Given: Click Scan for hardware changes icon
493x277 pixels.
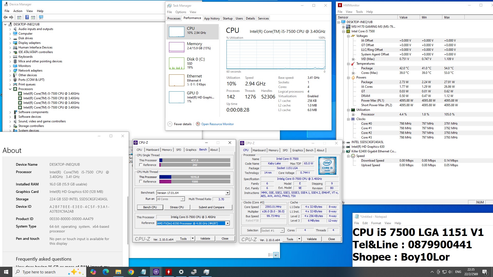Looking at the screenshot, I should click(x=41, y=17).
